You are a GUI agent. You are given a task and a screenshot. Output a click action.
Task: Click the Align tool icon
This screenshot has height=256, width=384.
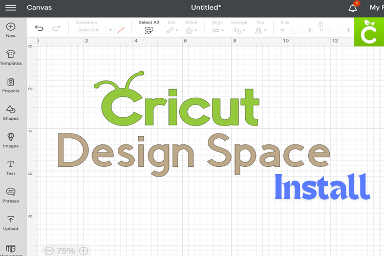216,31
